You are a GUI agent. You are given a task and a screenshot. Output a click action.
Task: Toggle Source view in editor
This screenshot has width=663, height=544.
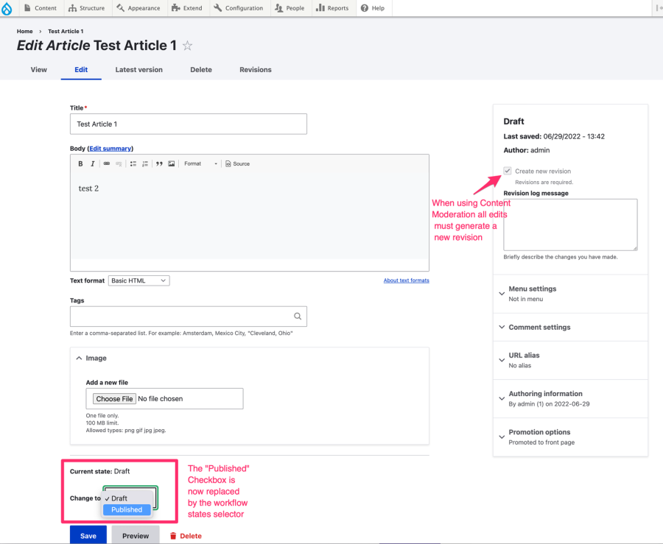pyautogui.click(x=238, y=164)
